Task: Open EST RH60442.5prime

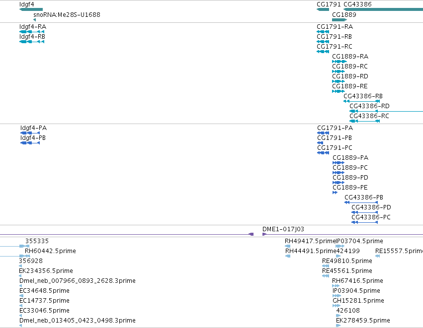Action: [50, 251]
